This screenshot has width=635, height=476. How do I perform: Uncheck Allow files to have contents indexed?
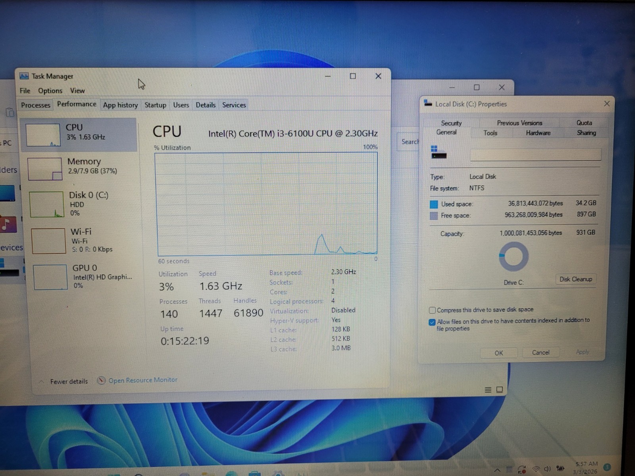[x=432, y=322]
